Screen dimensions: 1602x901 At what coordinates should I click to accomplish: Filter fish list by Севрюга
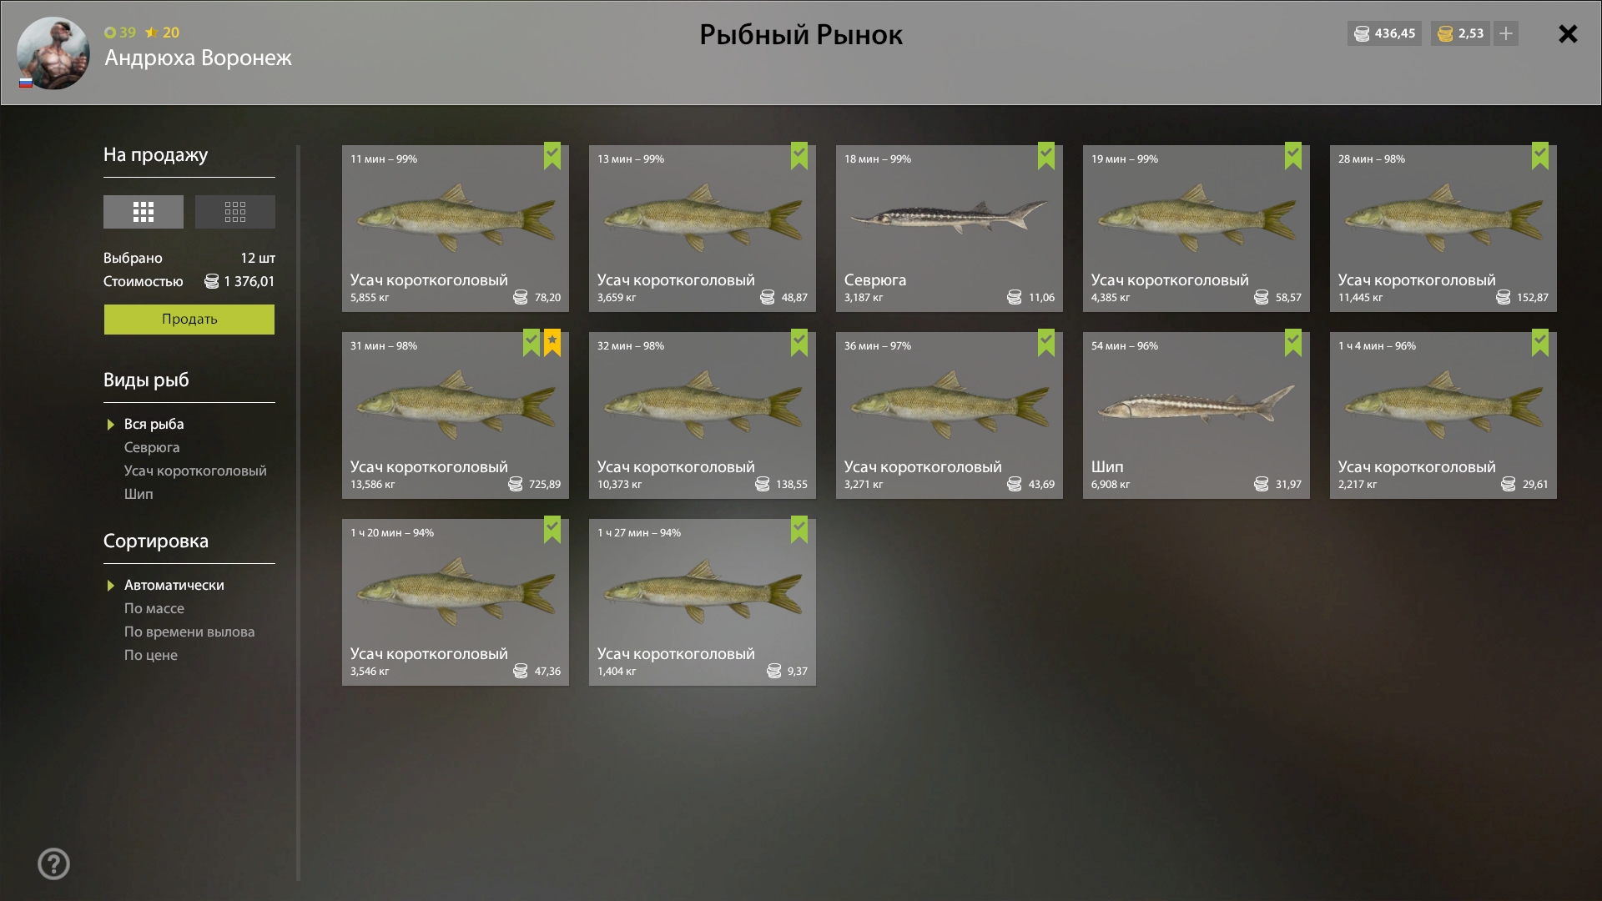click(152, 447)
